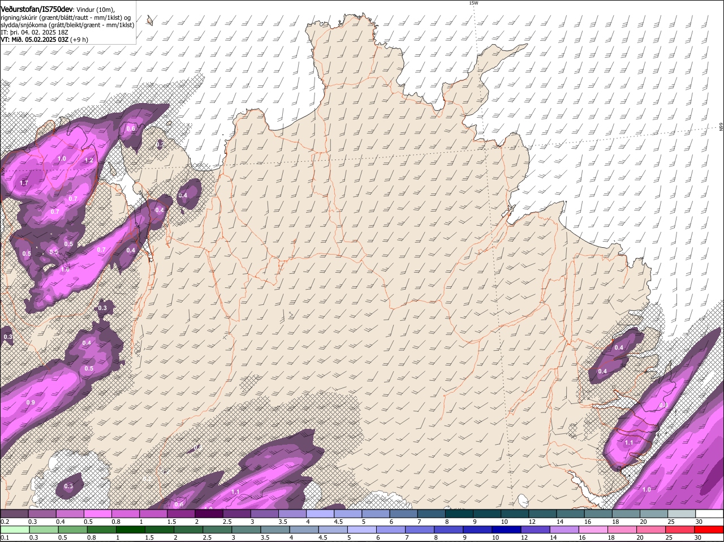The width and height of the screenshot is (724, 542).
Task: Select the dark green swatch between 1 and 1.5, lower row
Action: (130, 530)
